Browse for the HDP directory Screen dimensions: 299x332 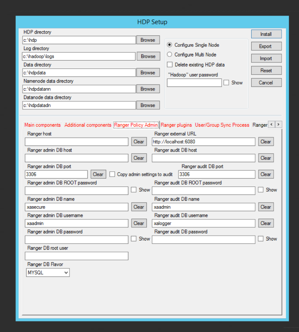point(148,40)
